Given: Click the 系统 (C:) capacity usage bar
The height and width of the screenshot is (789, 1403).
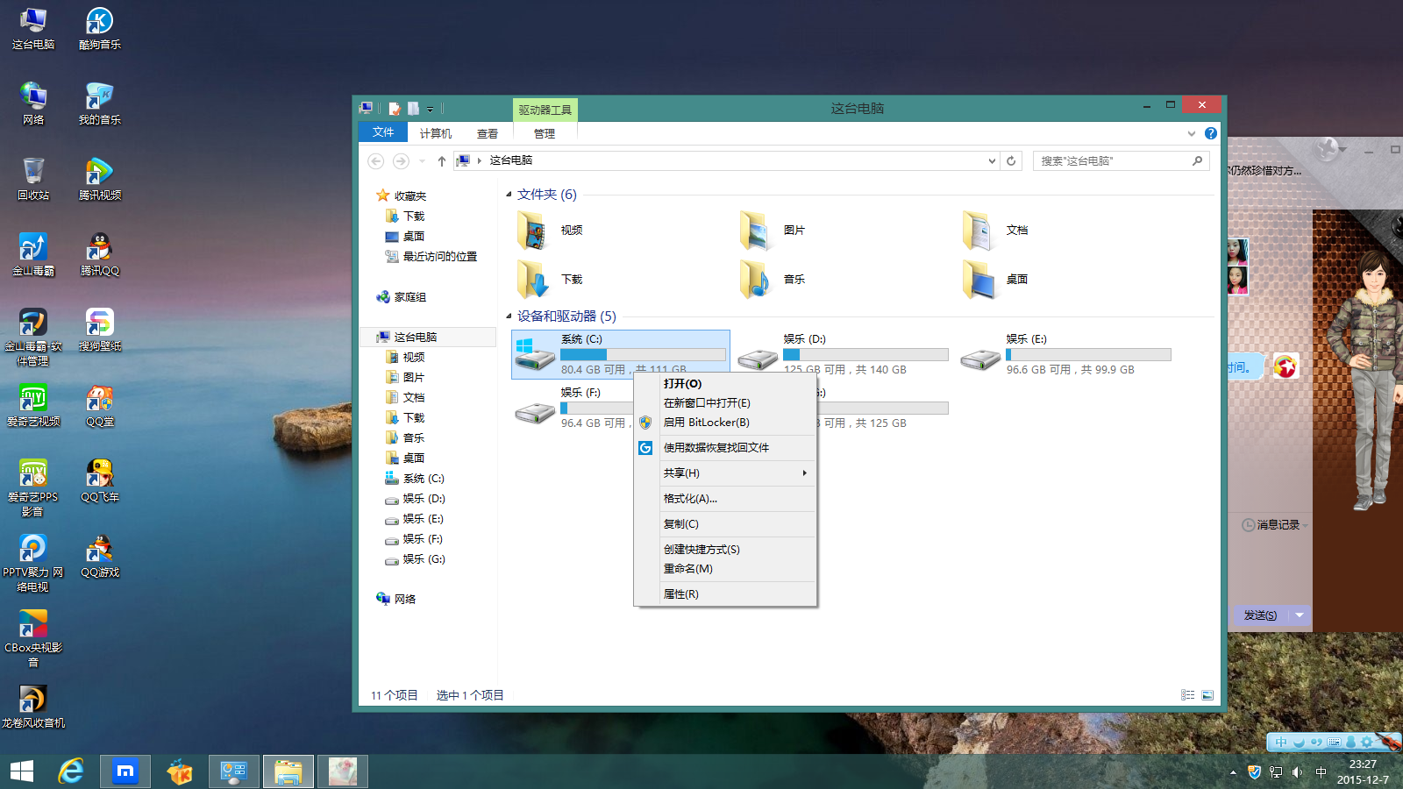Looking at the screenshot, I should click(x=645, y=354).
